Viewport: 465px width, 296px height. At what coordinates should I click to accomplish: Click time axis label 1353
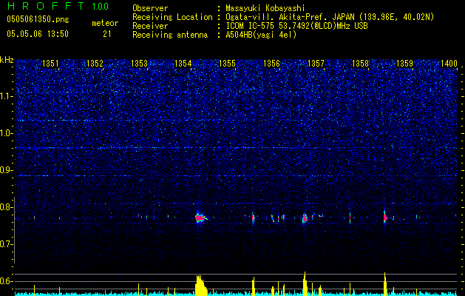(x=139, y=63)
